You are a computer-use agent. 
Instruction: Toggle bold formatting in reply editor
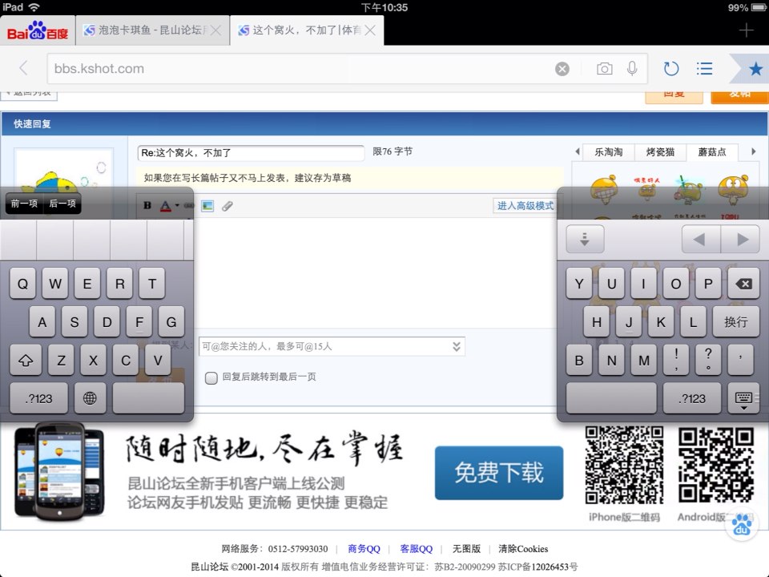coord(147,206)
